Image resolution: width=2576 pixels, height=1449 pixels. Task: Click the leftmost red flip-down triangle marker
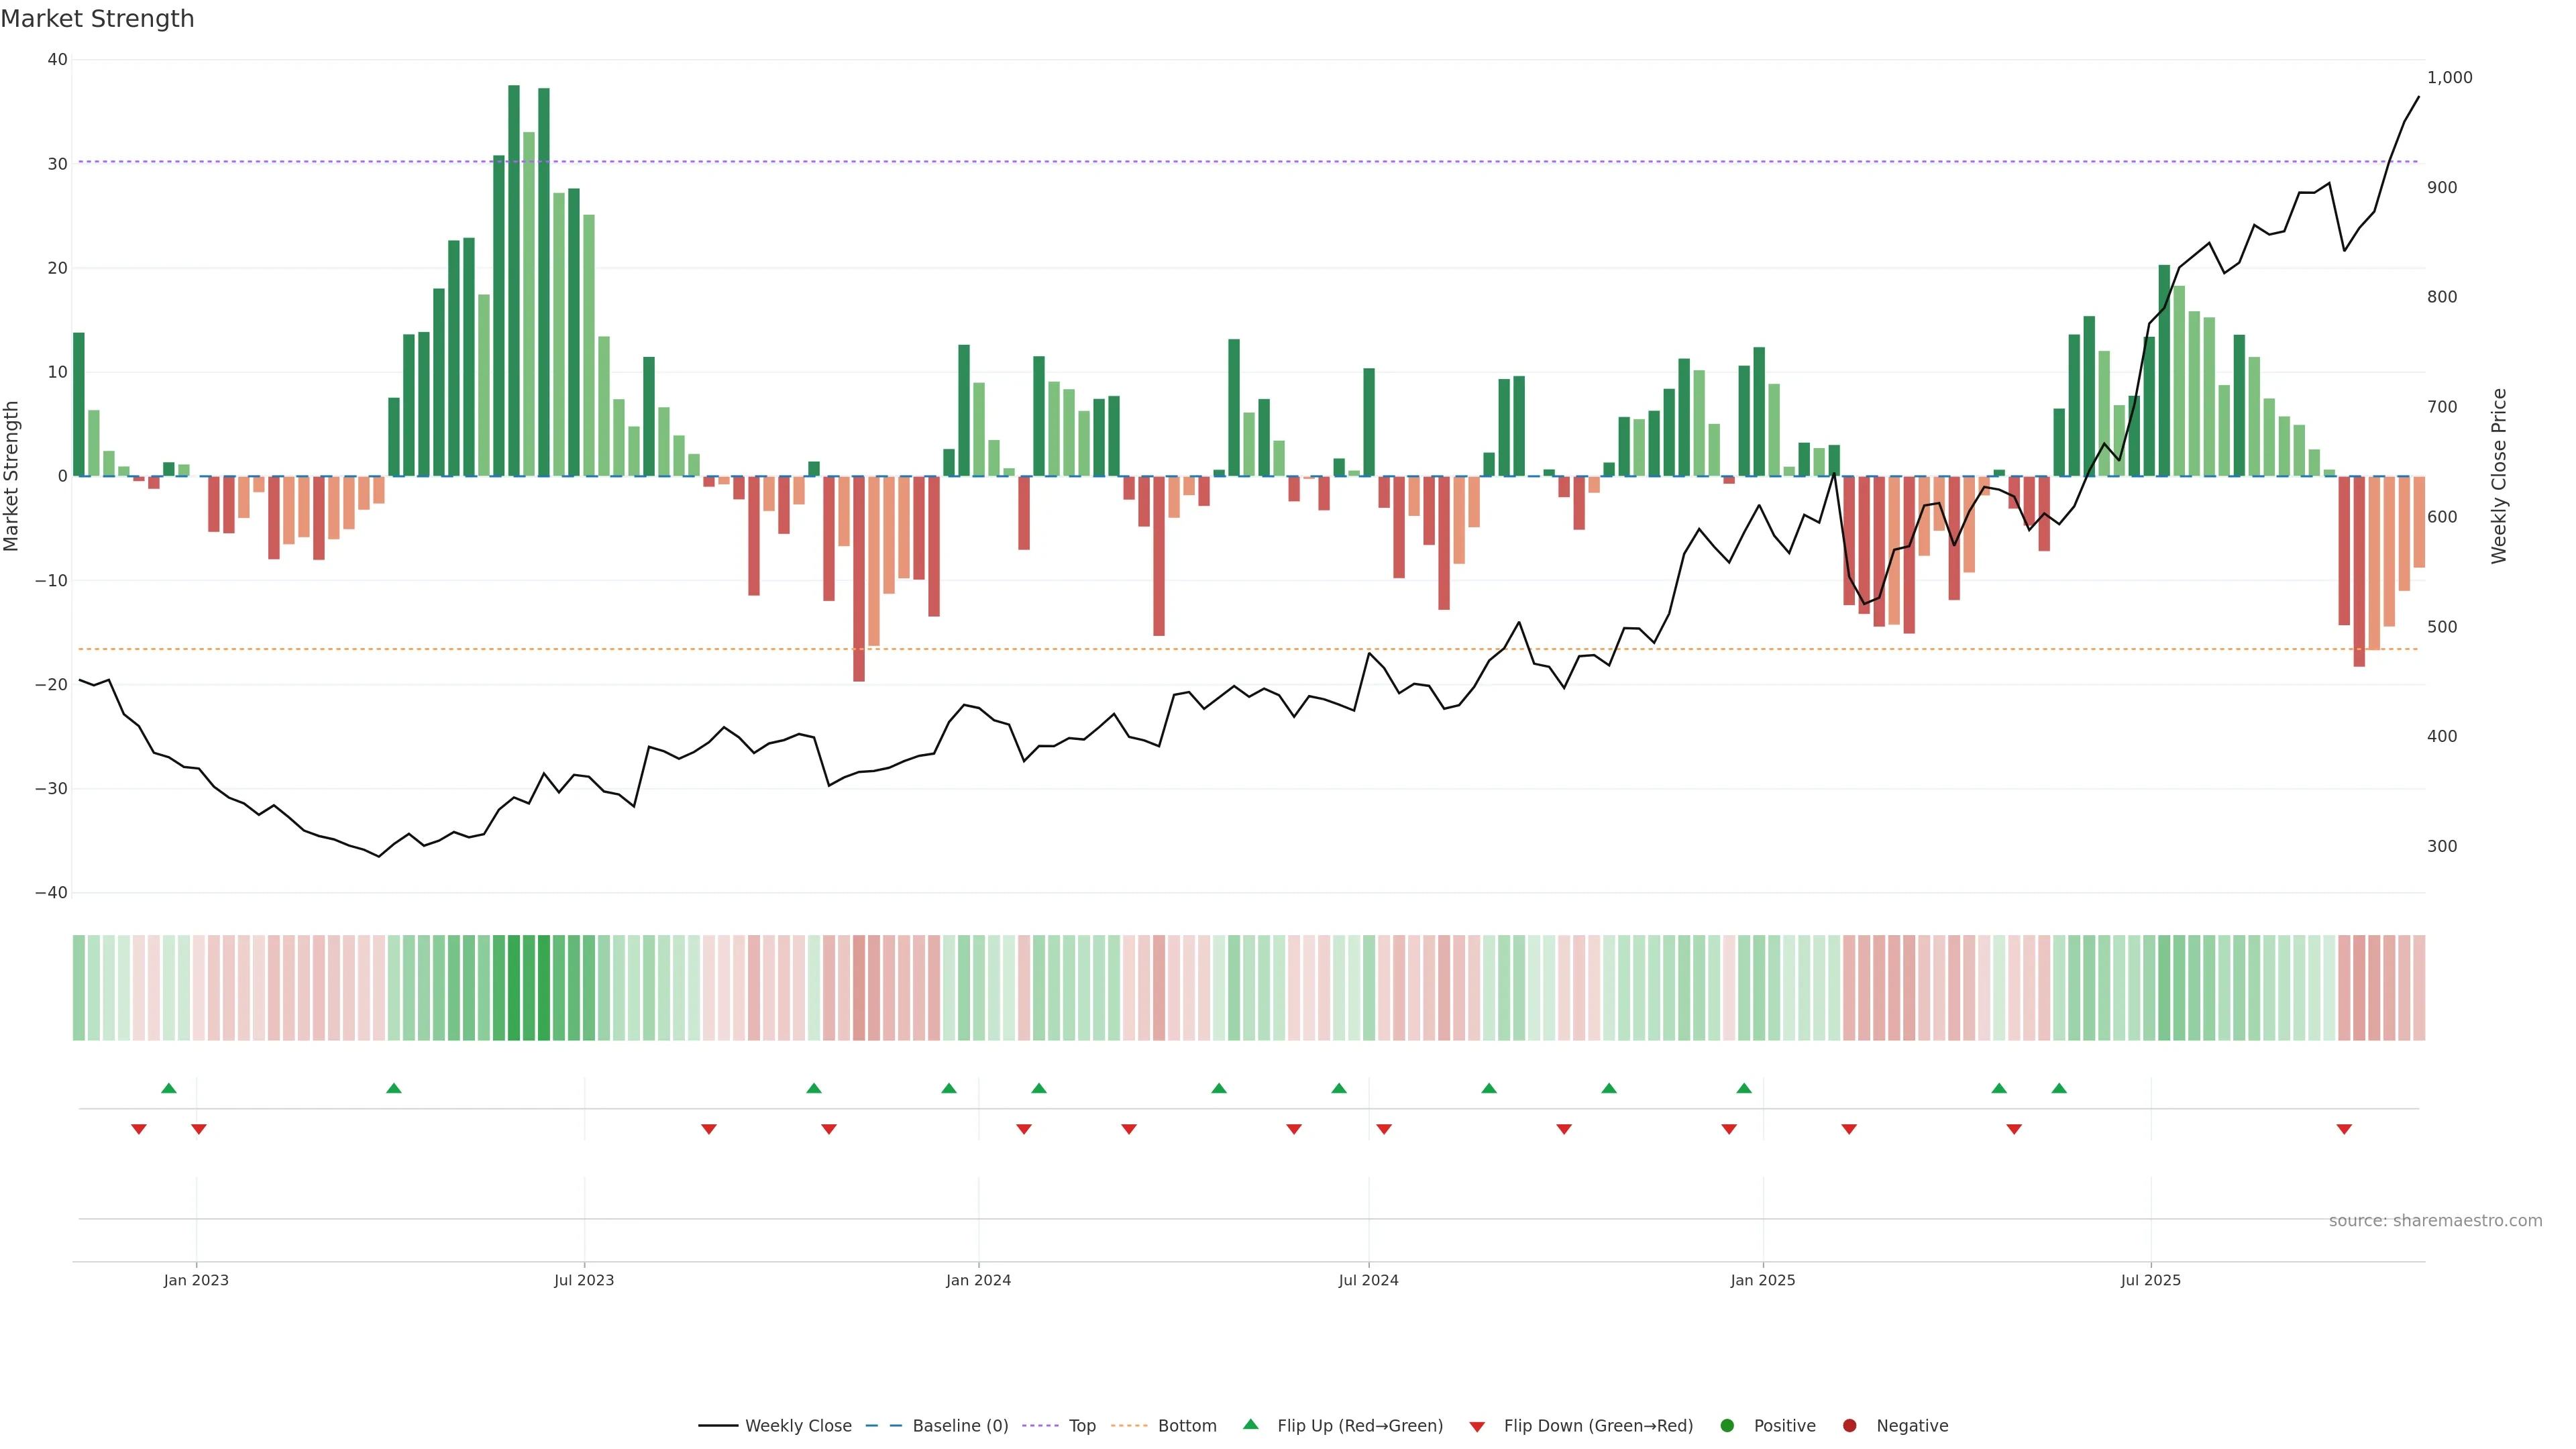click(139, 1129)
